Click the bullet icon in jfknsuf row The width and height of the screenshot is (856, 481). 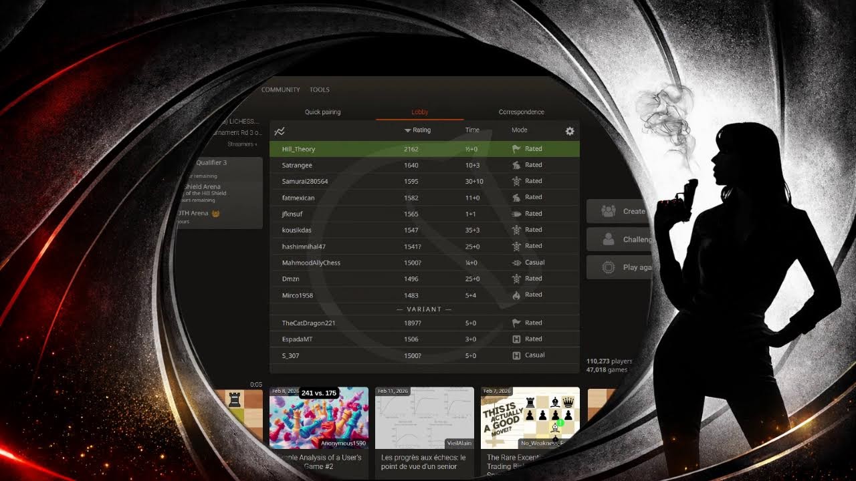pyautogui.click(x=516, y=214)
